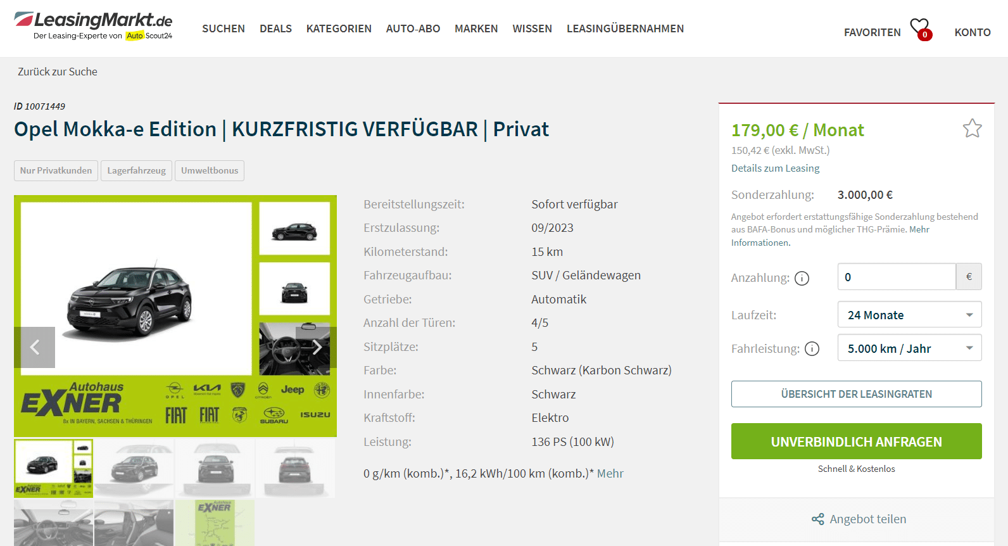Open the DEALS menu

[x=275, y=29]
